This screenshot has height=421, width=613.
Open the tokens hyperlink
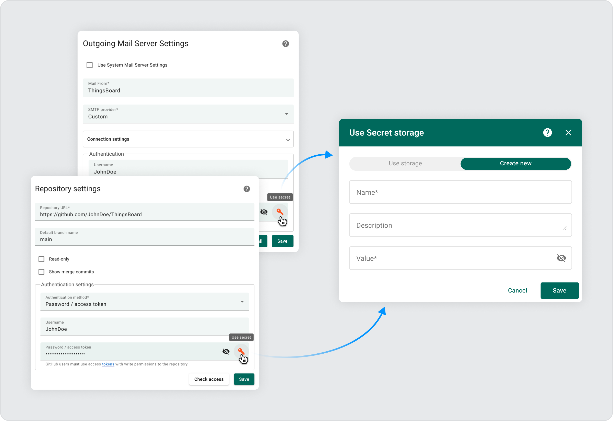pos(108,364)
